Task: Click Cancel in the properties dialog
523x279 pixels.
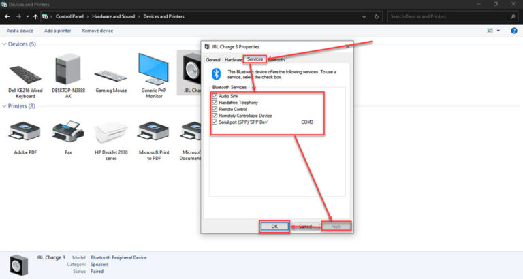Action: click(305, 227)
